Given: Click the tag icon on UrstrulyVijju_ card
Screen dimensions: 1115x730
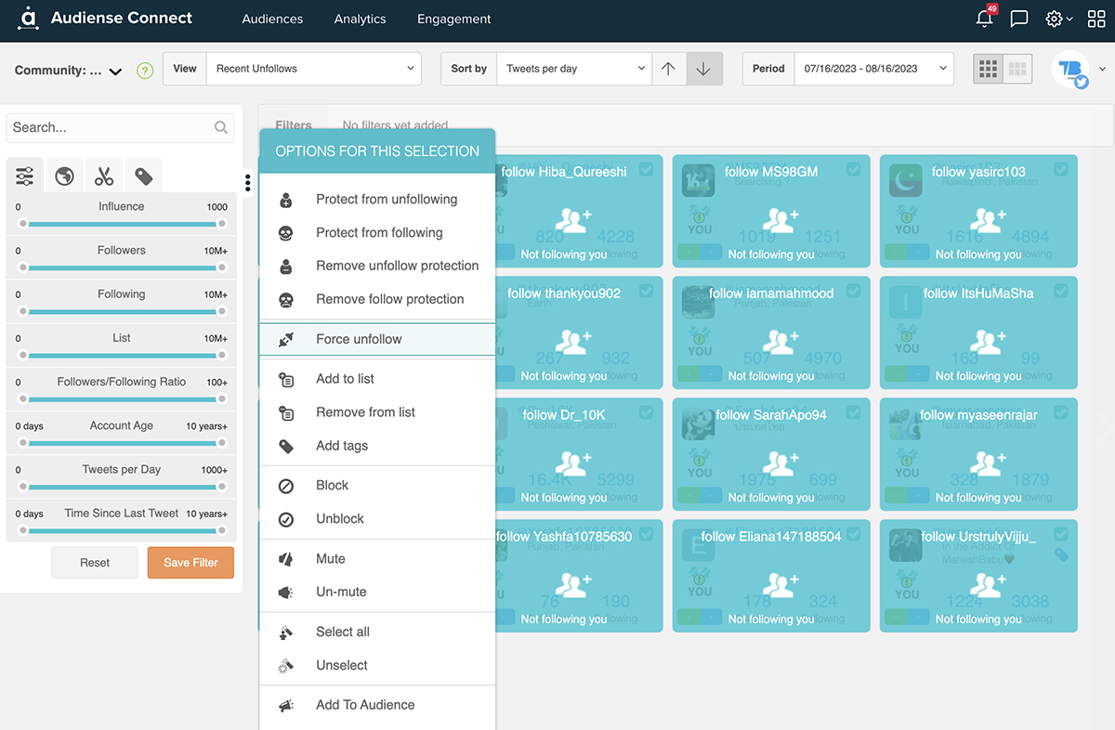Looking at the screenshot, I should pyautogui.click(x=1061, y=554).
